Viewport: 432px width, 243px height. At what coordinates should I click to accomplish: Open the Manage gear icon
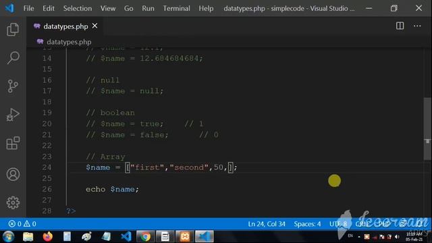point(13,202)
